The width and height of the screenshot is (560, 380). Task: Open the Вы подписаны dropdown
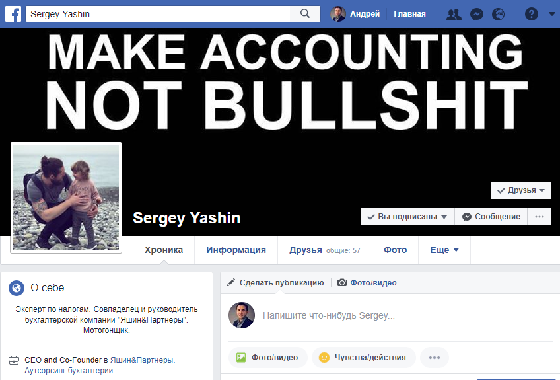point(407,217)
